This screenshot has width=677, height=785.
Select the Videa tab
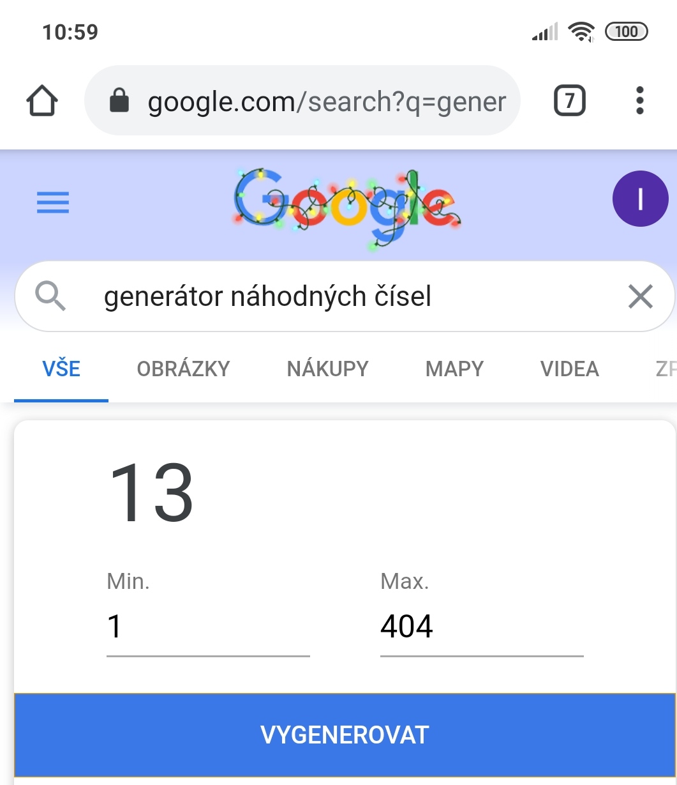click(569, 369)
